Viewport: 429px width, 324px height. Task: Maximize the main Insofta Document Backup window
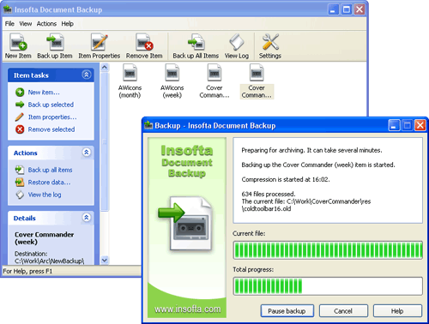(x=347, y=9)
